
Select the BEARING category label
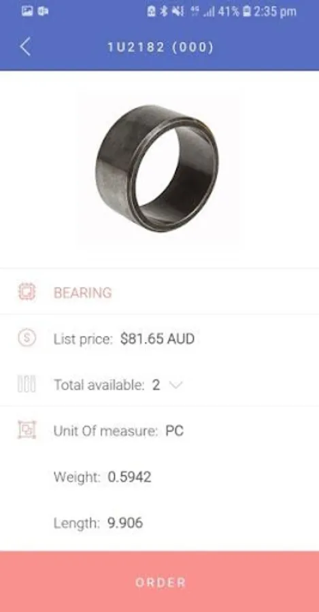[x=83, y=292]
